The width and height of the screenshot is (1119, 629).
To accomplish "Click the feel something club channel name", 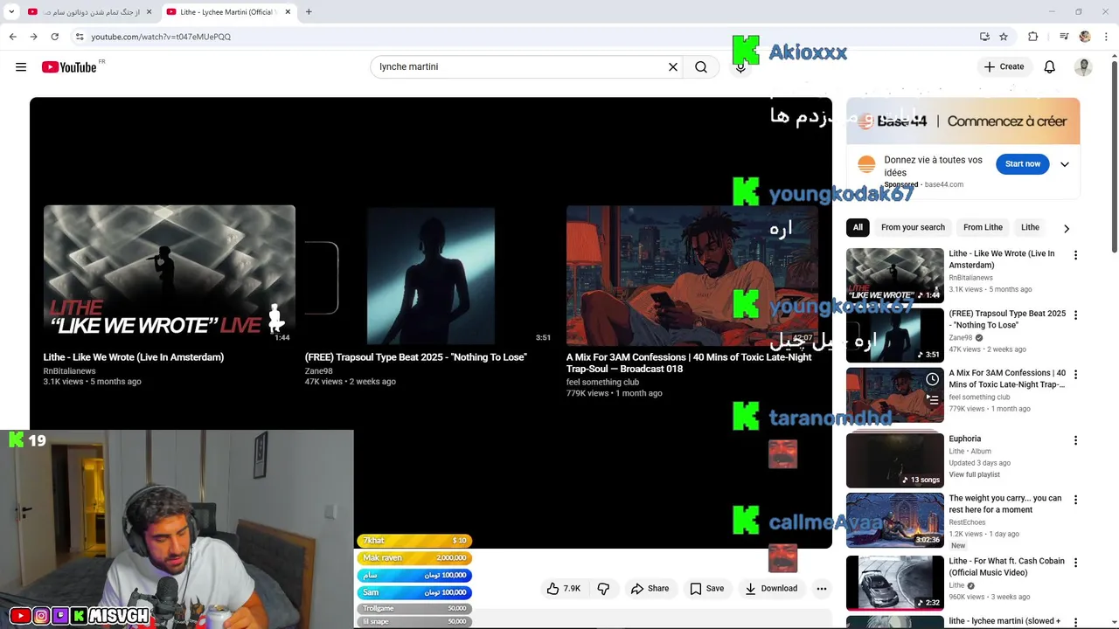I will pos(602,383).
